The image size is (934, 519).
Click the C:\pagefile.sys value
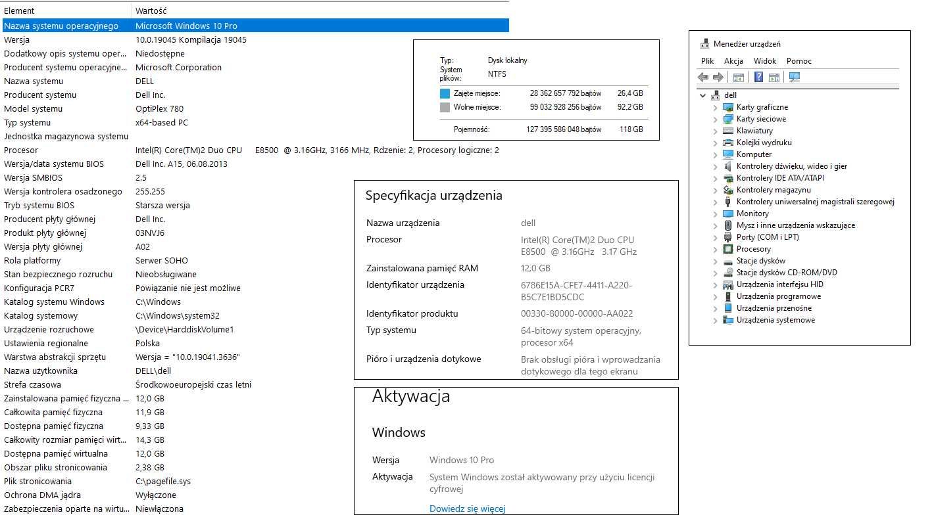163,481
